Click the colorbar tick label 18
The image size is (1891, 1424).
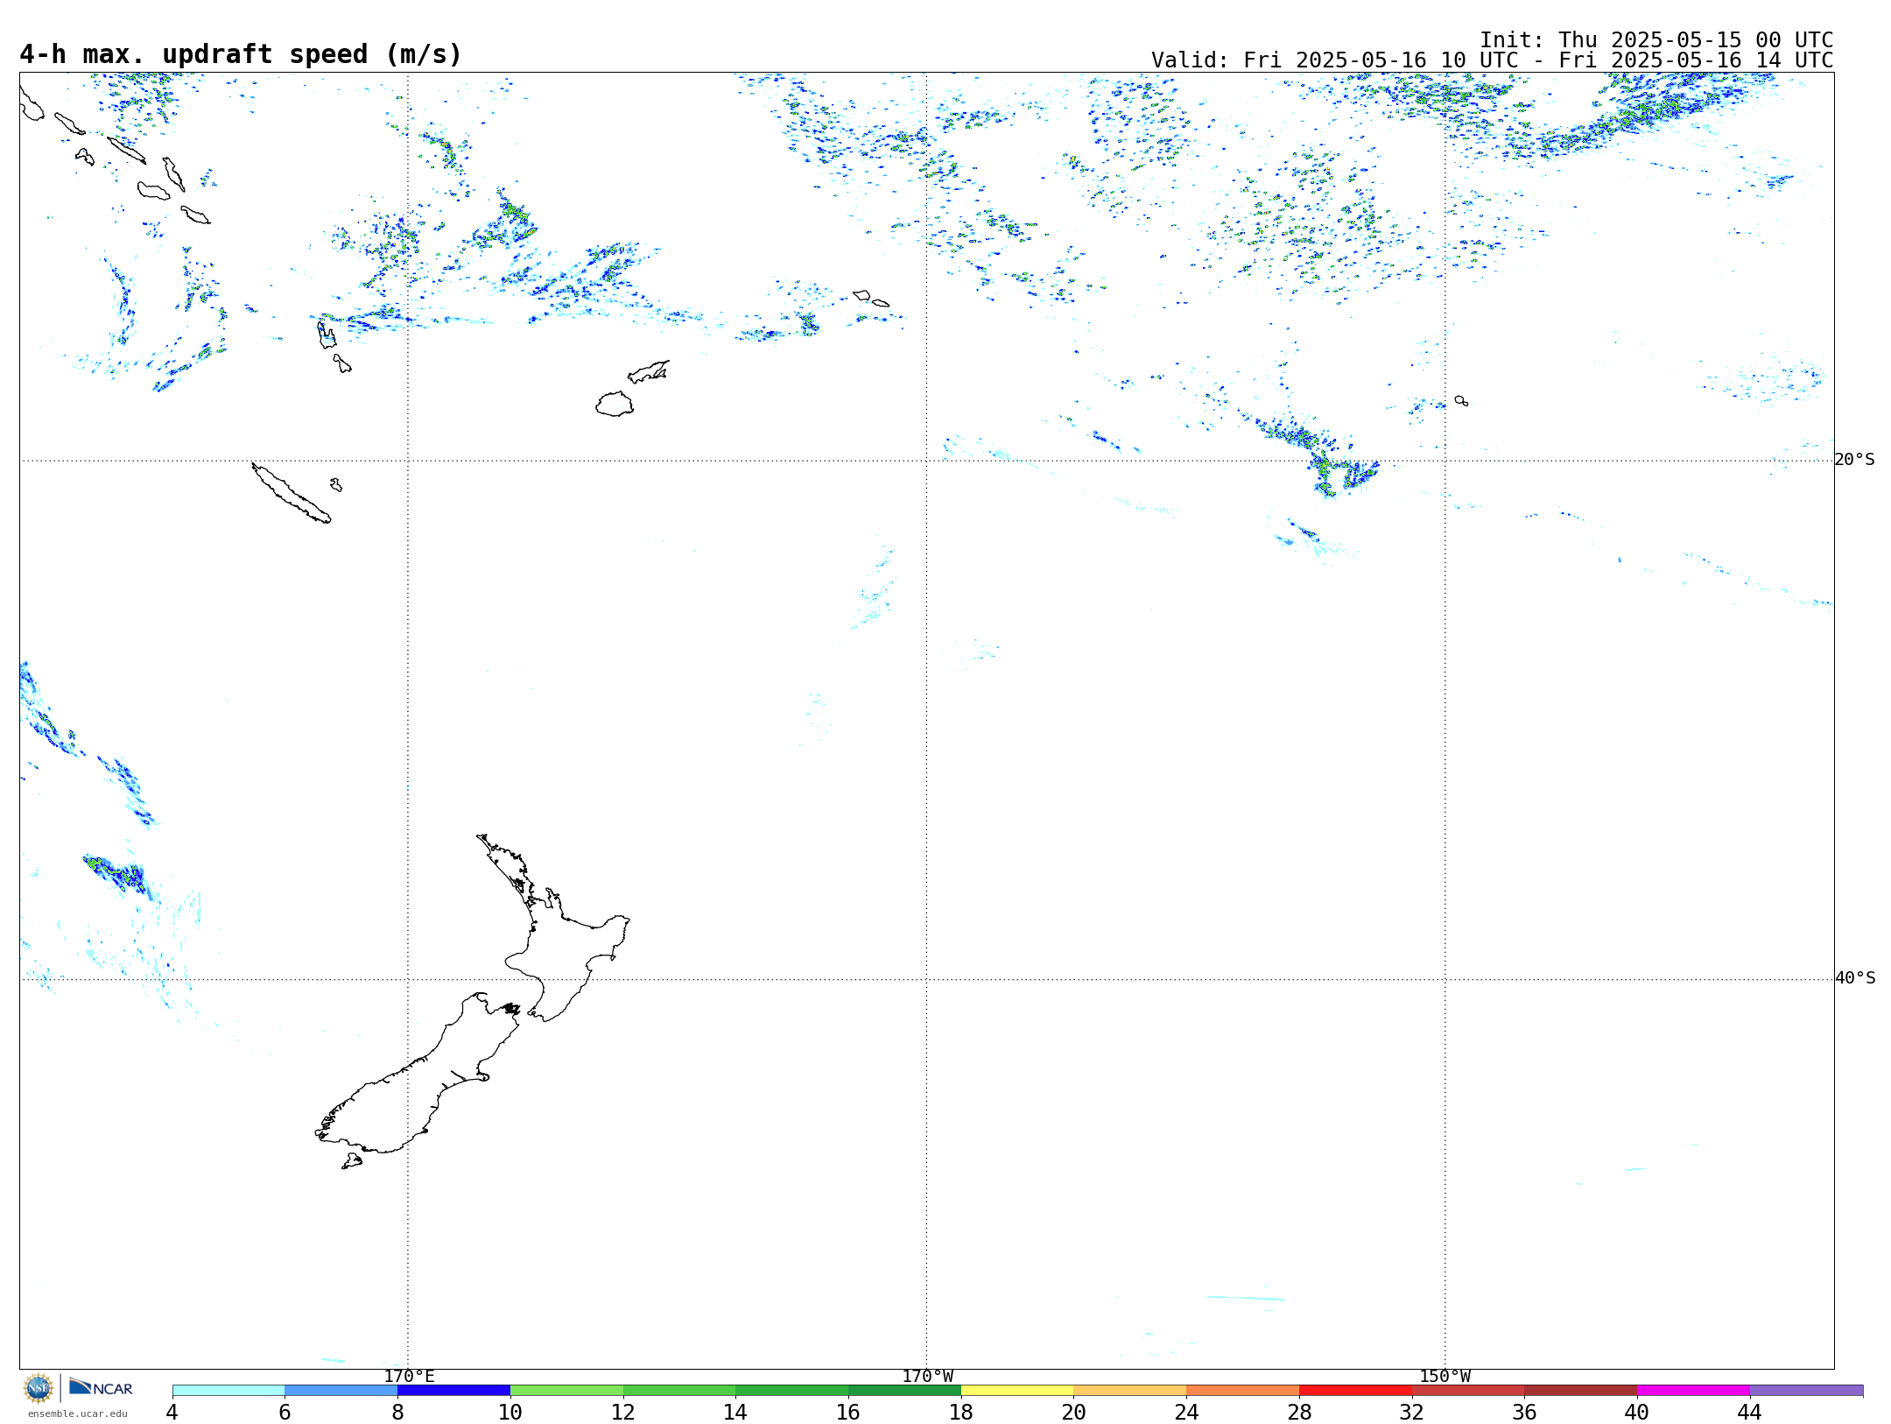(x=961, y=1413)
